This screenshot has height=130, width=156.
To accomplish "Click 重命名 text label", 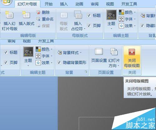I will coord(48,19).
